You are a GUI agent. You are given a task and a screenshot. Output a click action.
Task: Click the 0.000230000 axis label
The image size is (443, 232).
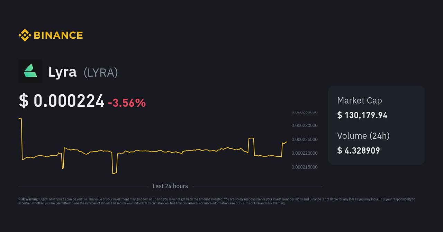point(304,126)
